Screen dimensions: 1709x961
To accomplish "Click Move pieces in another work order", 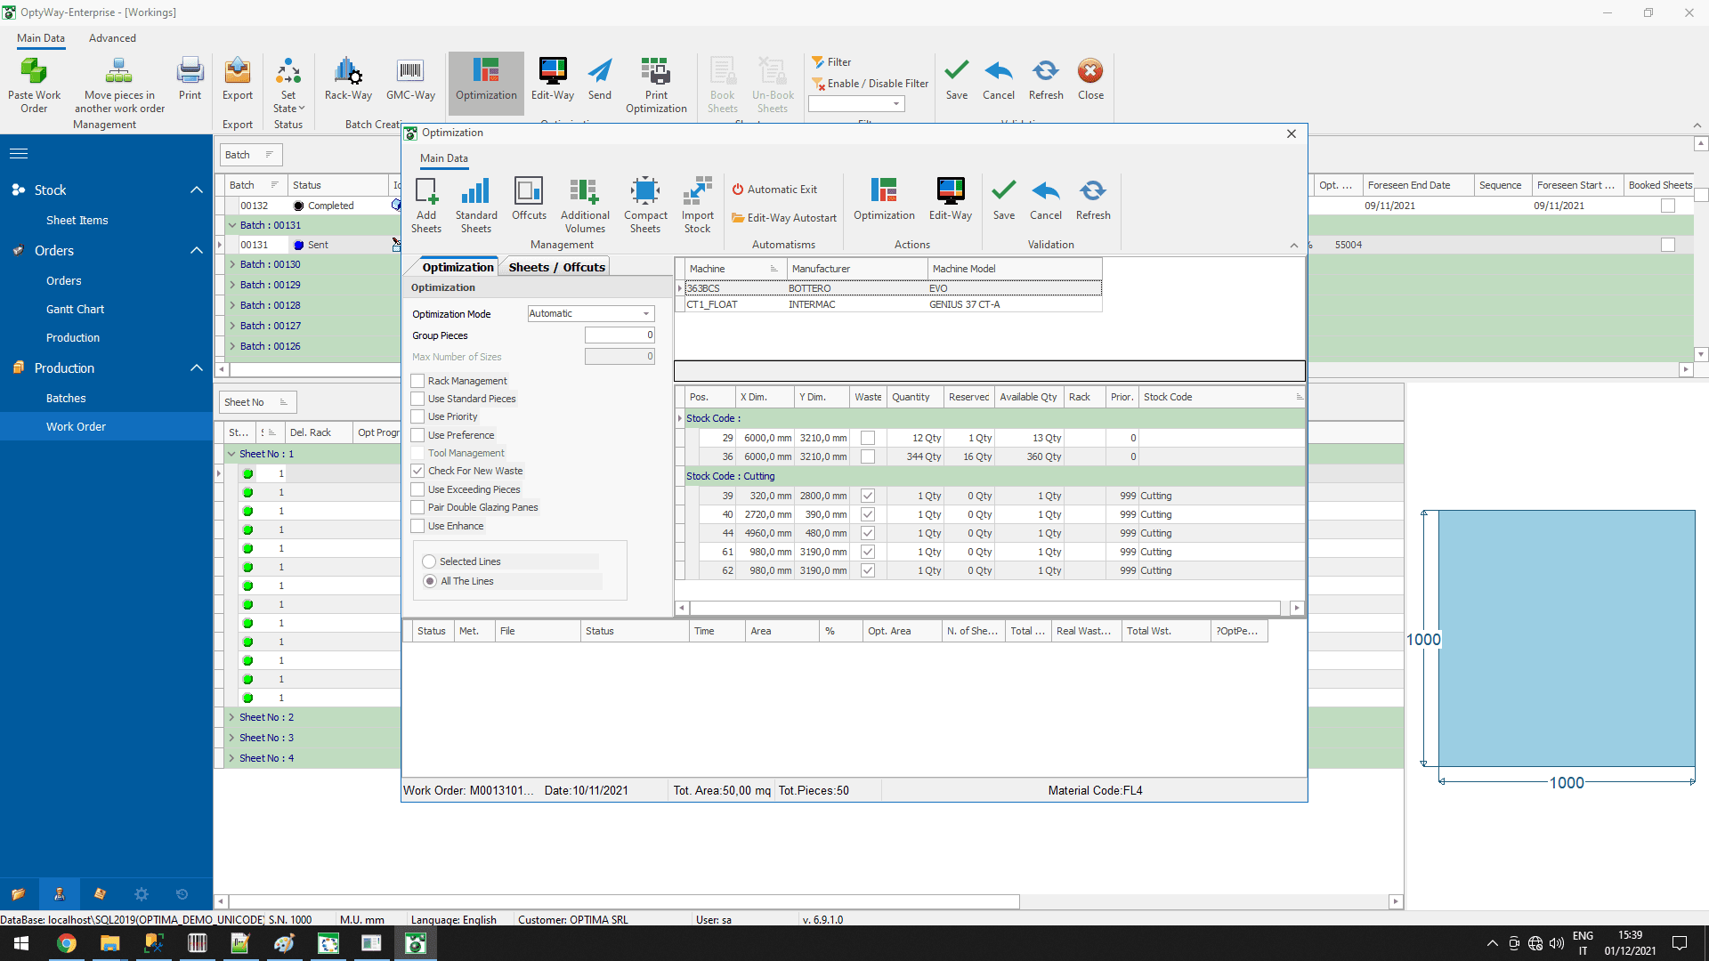I will (119, 85).
